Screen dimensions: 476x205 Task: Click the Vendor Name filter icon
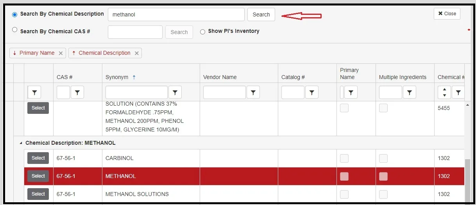click(x=253, y=92)
